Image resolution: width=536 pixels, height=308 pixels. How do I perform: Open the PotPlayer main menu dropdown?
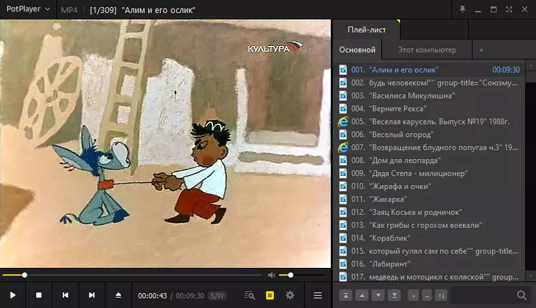click(x=28, y=9)
